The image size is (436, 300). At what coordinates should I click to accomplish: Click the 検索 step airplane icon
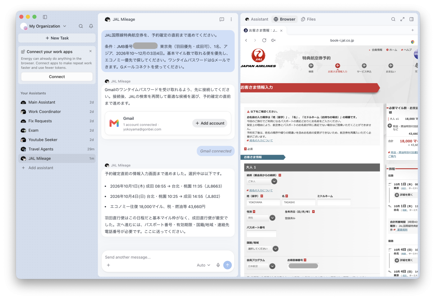(x=311, y=66)
